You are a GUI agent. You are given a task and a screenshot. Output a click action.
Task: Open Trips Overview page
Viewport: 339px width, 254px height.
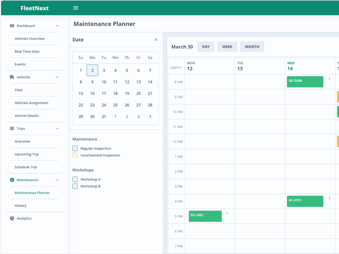coord(22,142)
